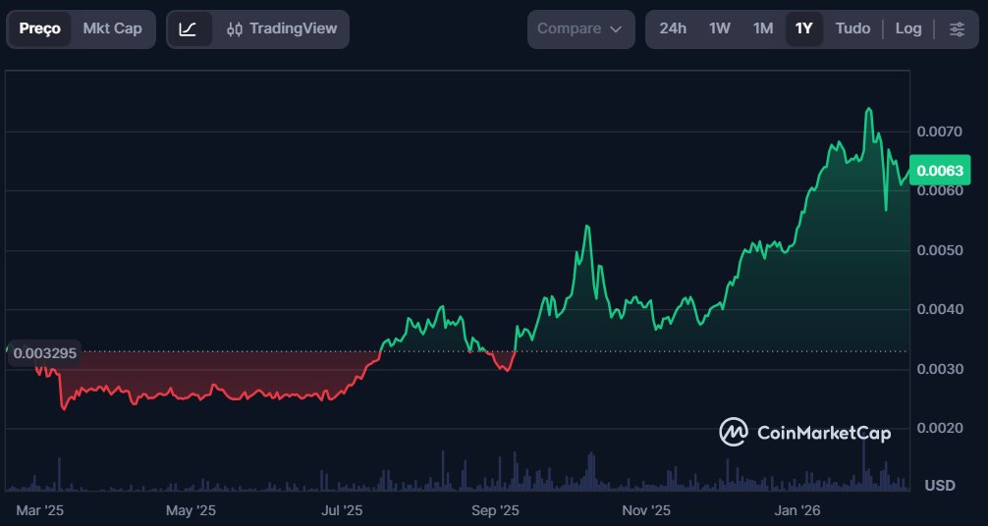Viewport: 988px width, 526px height.
Task: Click the USD currency label
Action: [940, 486]
